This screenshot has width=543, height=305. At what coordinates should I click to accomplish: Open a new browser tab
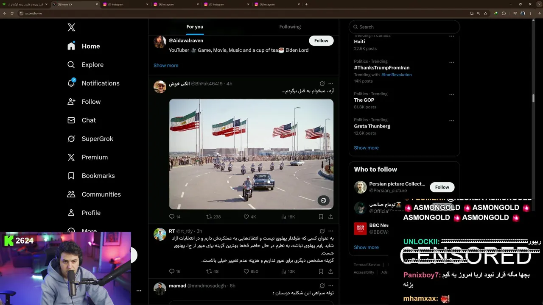[306, 4]
